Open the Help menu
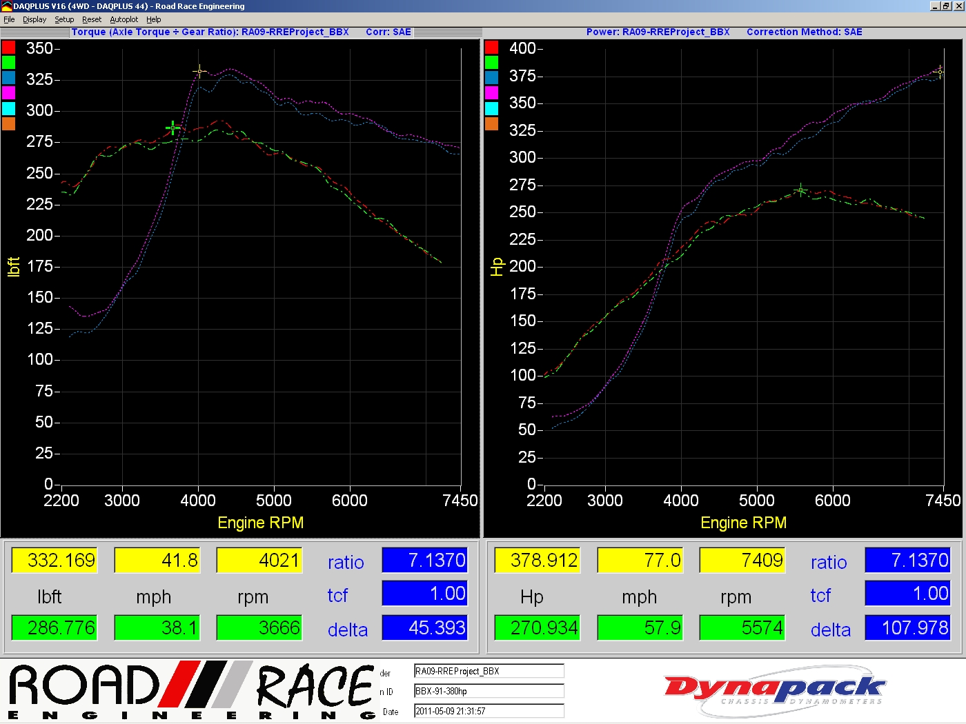 pos(154,19)
